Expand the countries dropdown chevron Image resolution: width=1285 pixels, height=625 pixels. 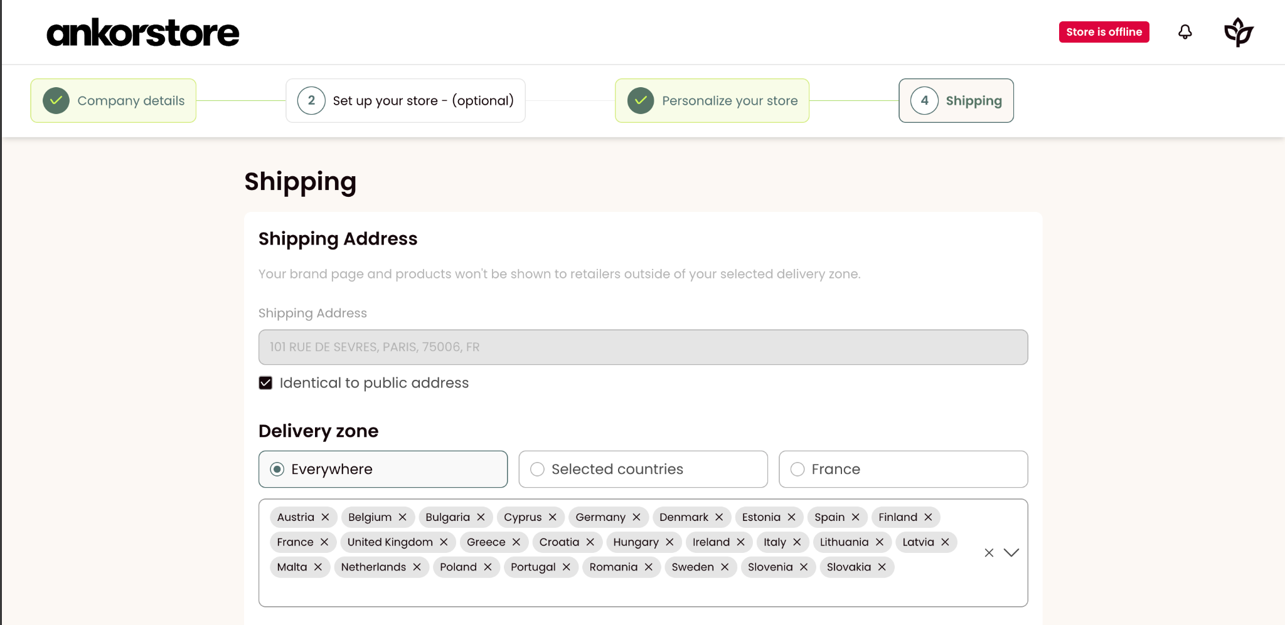click(x=1011, y=553)
